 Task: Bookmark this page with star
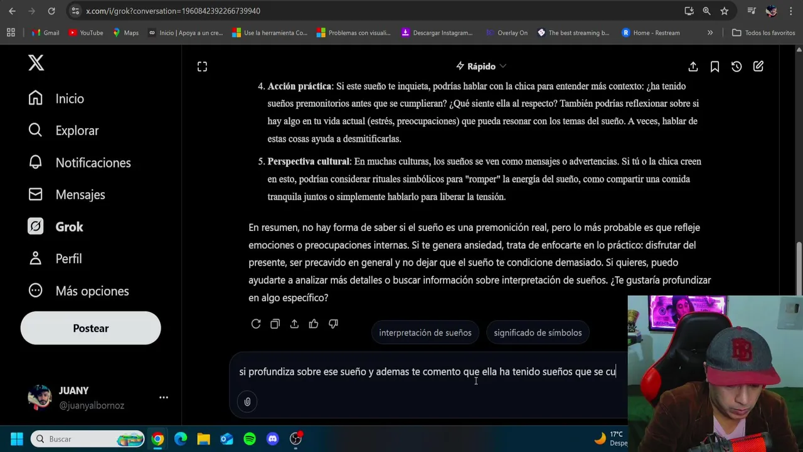pyautogui.click(x=725, y=11)
